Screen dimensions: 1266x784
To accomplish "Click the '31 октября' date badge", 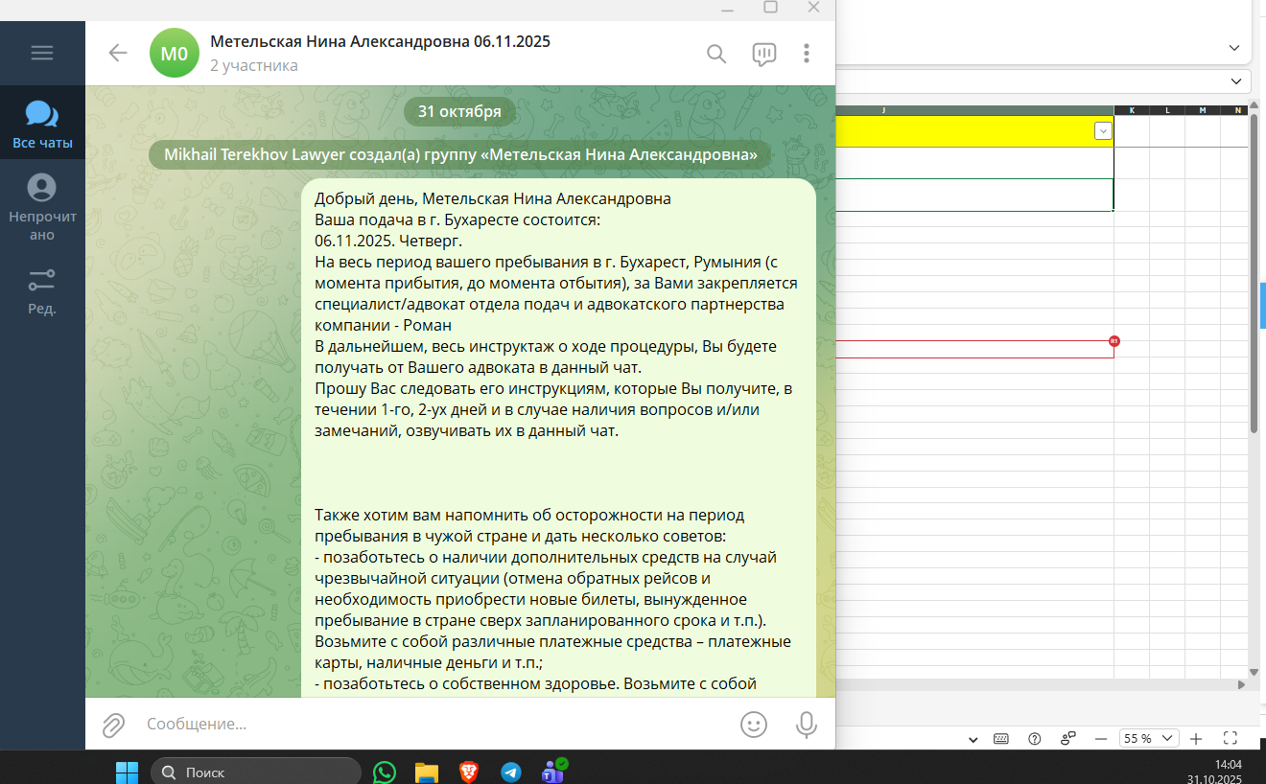I will 459,111.
